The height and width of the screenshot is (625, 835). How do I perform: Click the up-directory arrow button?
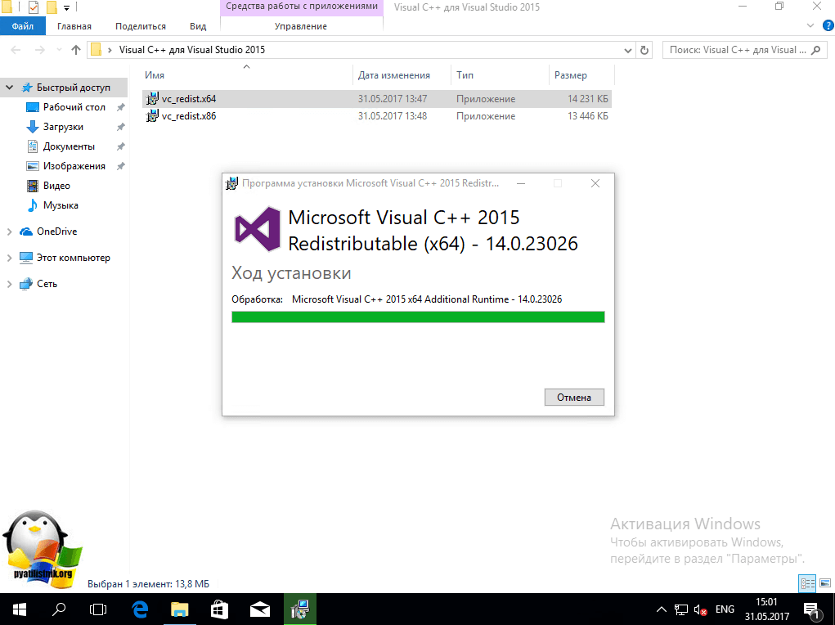[x=76, y=50]
